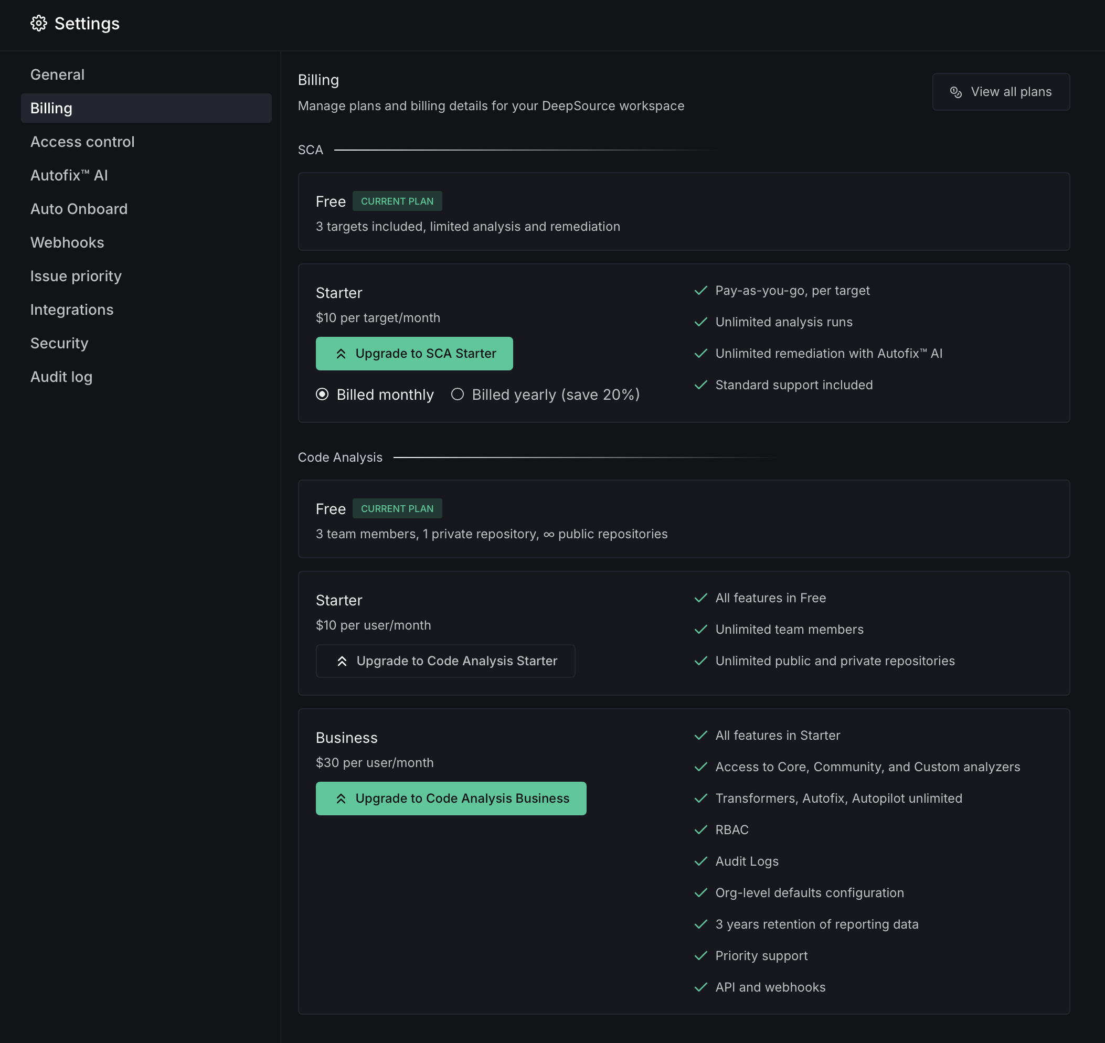Open the Access control section
This screenshot has height=1043, width=1105.
pyautogui.click(x=82, y=142)
